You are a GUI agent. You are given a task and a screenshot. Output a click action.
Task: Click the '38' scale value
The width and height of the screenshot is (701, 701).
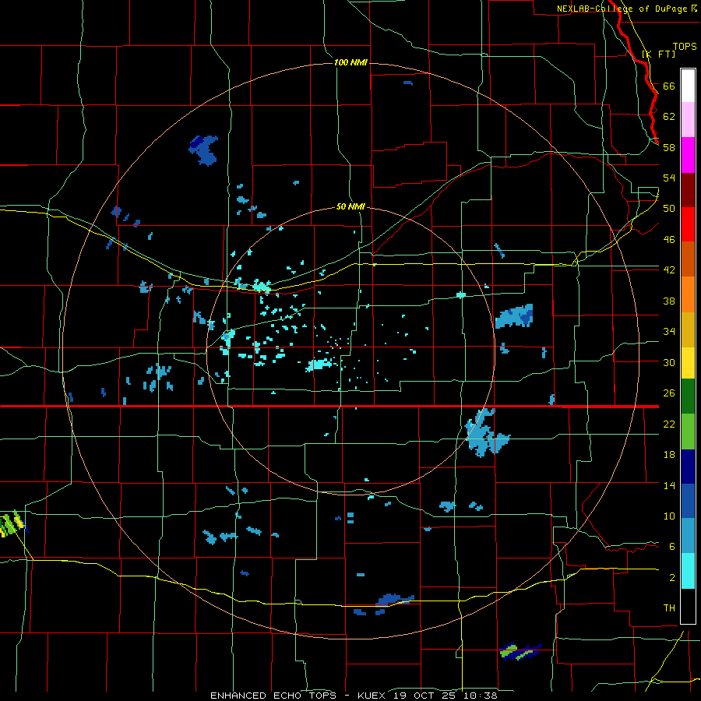(x=669, y=301)
